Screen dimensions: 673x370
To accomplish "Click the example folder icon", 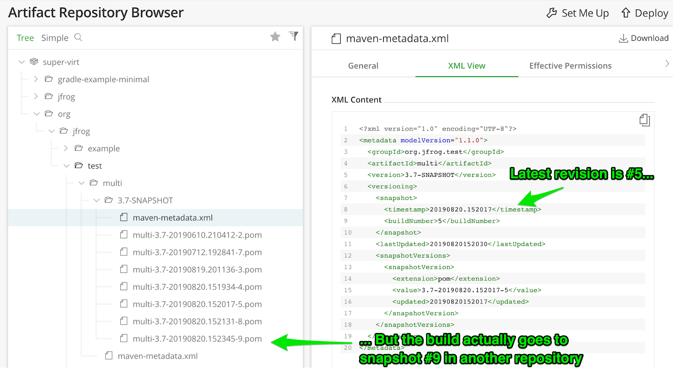I will coord(79,148).
